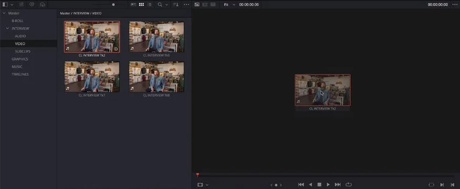Open the TIMELINES bin

20,74
